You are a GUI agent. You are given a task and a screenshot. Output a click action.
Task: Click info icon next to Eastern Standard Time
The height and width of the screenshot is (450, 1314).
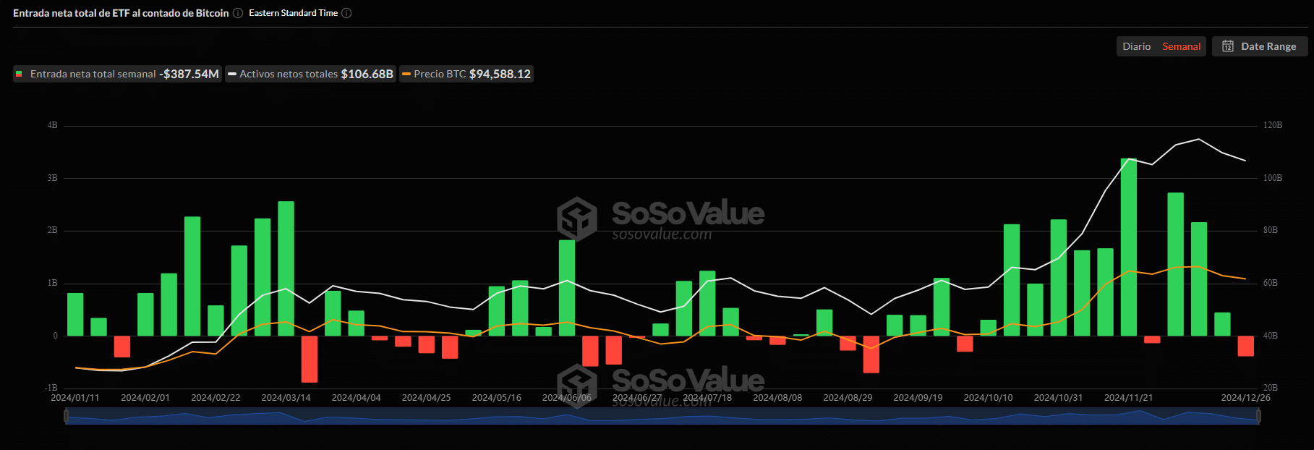pos(346,13)
